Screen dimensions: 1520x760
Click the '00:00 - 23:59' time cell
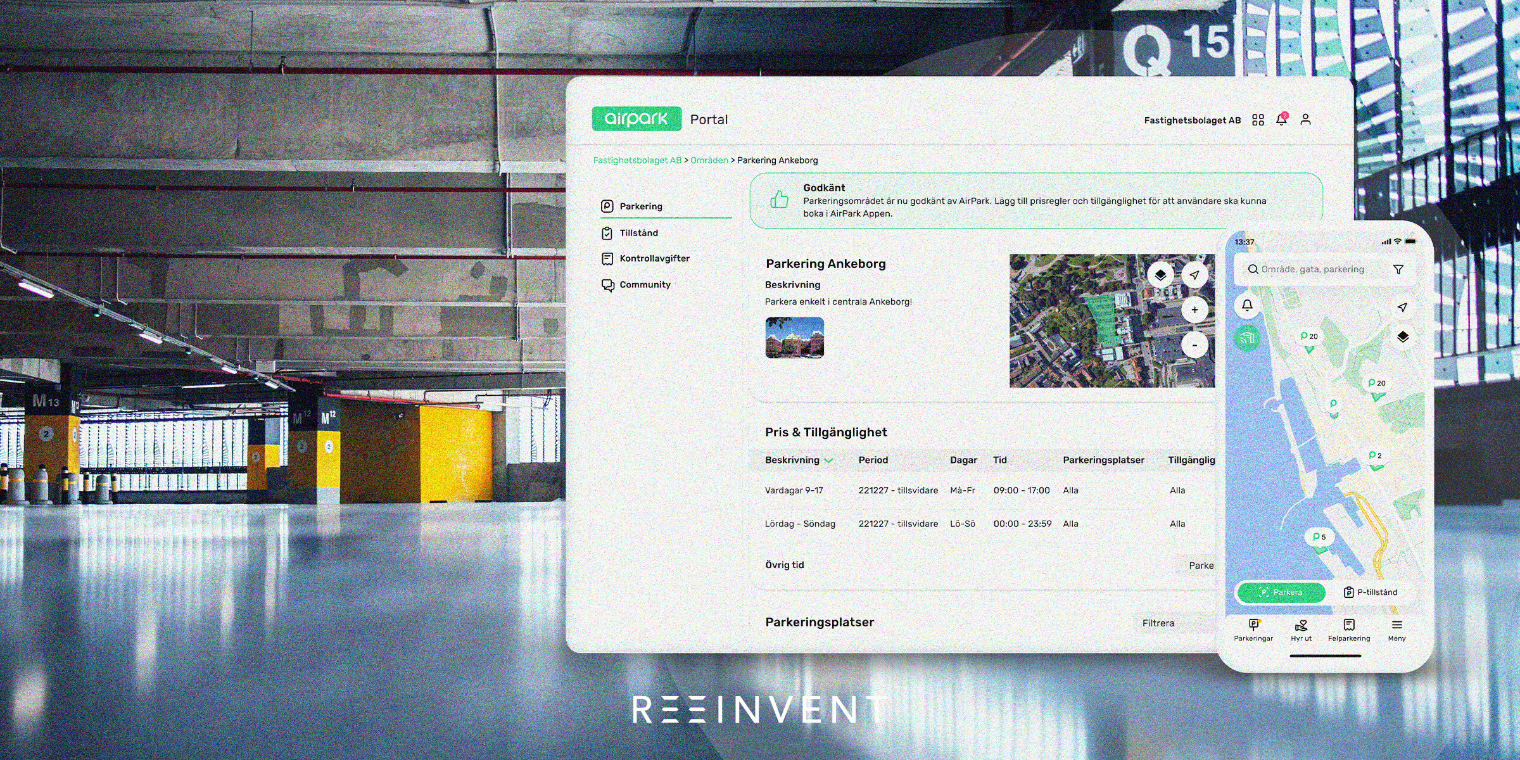coord(1022,524)
